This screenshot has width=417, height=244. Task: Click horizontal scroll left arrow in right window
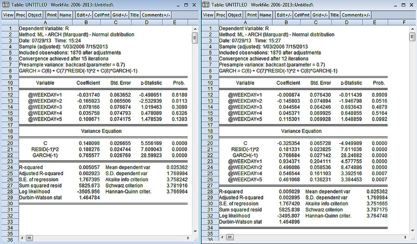[x=223, y=237]
